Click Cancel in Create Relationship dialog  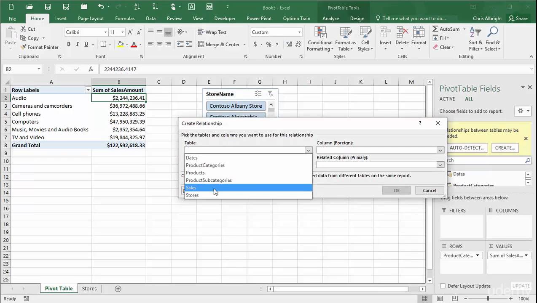(430, 191)
